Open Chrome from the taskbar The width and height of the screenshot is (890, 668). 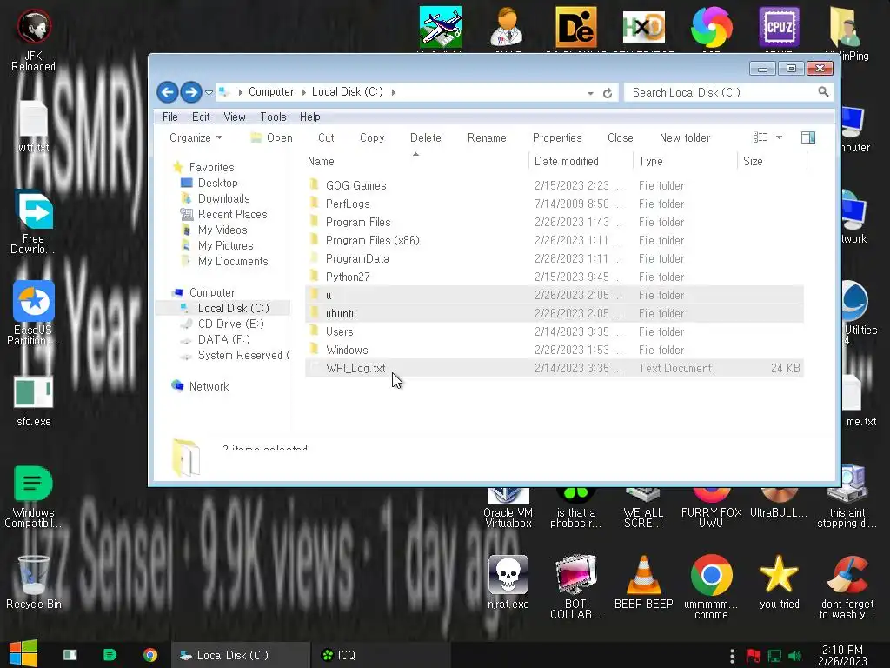point(150,655)
